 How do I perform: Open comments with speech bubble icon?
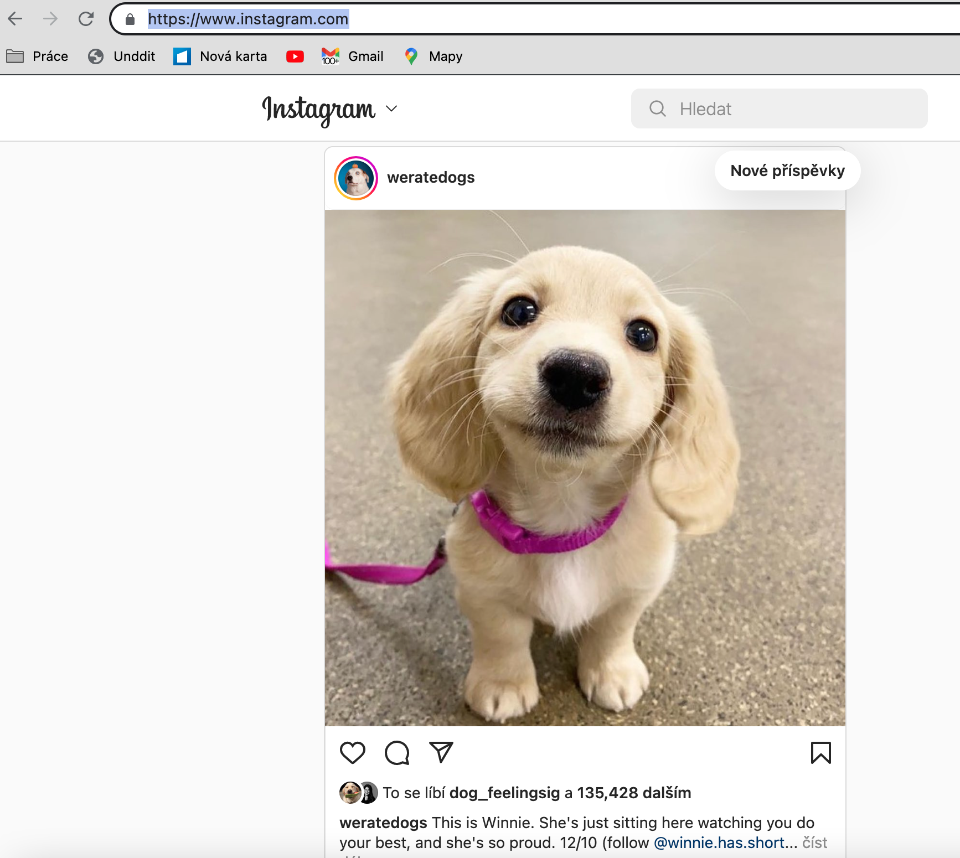(397, 753)
